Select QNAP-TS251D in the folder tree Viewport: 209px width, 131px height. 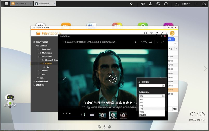click(42, 42)
